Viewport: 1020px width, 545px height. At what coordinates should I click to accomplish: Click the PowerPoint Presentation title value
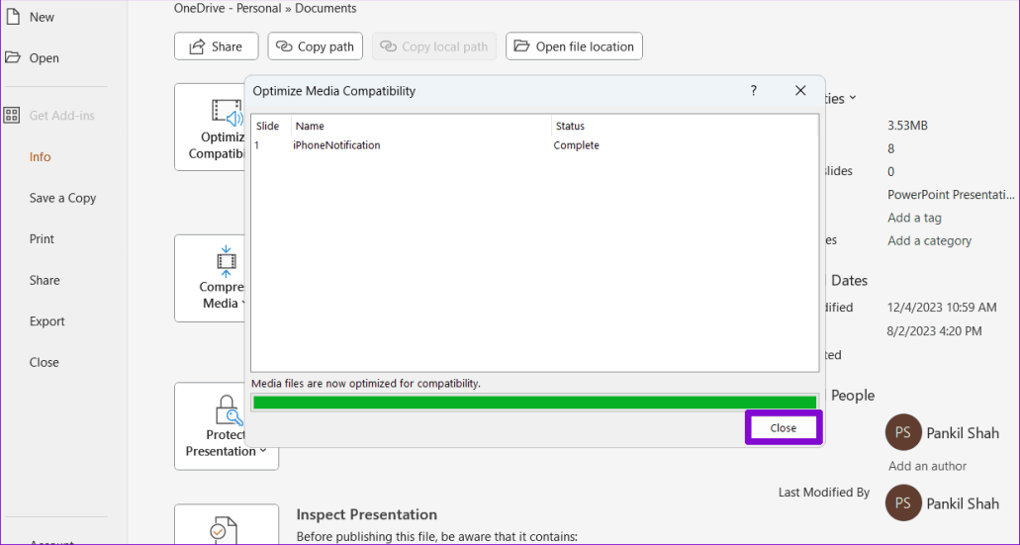pyautogui.click(x=951, y=195)
